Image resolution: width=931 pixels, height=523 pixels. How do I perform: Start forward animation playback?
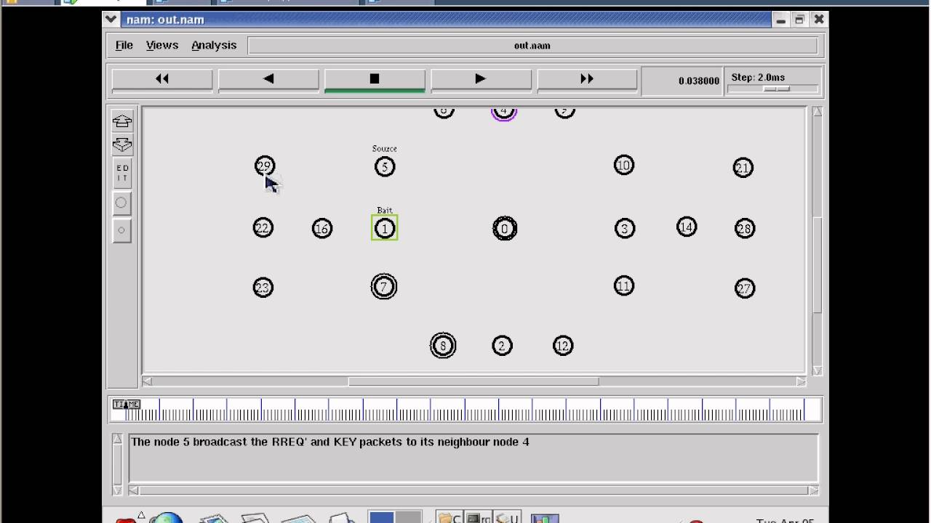(x=481, y=79)
